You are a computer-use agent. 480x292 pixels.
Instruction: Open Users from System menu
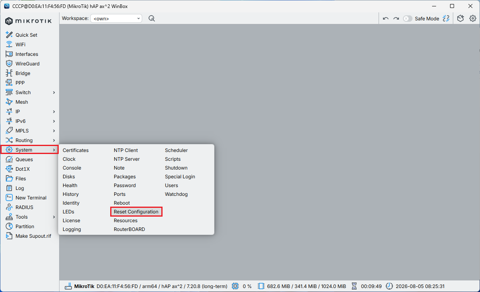pyautogui.click(x=171, y=185)
